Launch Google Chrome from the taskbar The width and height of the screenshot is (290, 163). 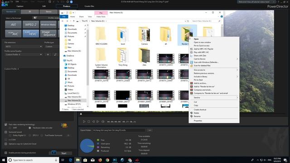point(107,160)
